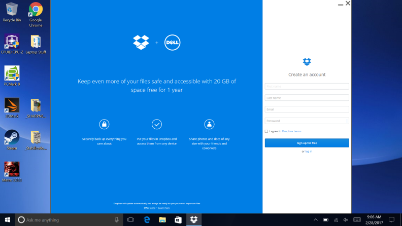Click the Dropbox taskbar icon

[x=194, y=220]
